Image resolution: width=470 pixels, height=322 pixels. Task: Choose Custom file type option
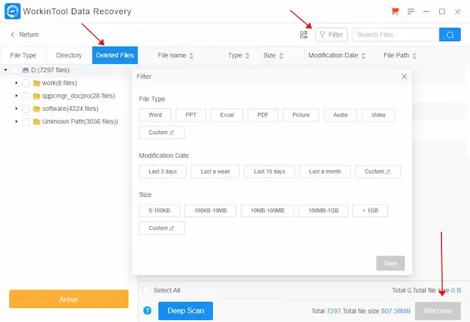point(162,132)
